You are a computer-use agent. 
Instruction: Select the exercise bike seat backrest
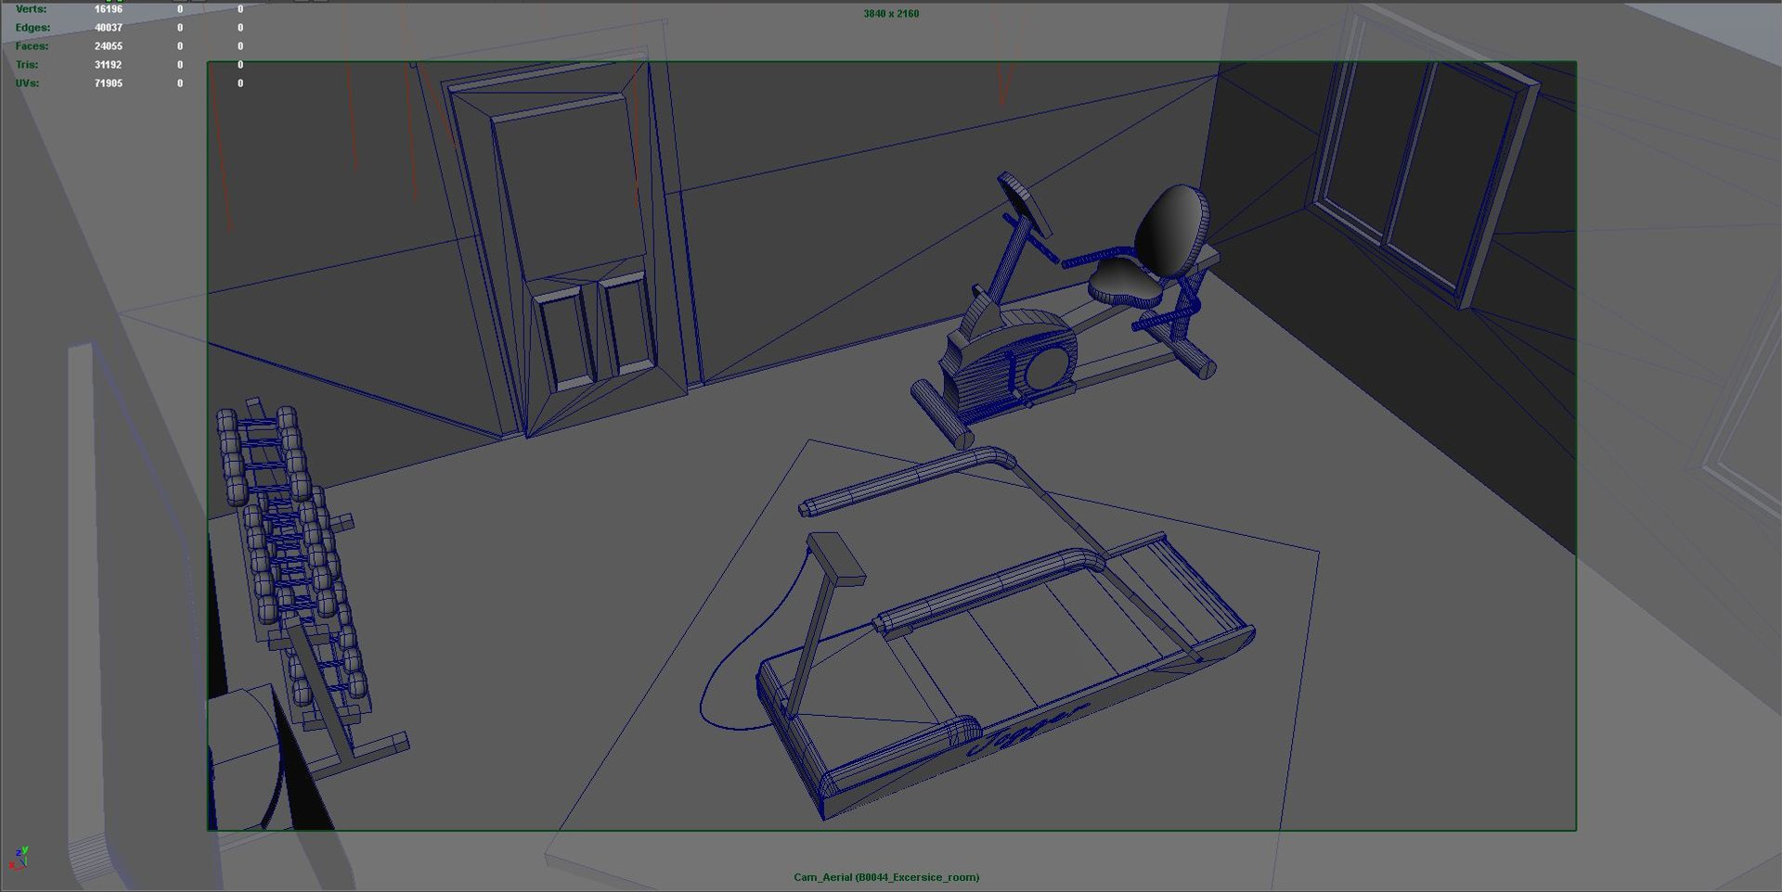tap(1171, 230)
